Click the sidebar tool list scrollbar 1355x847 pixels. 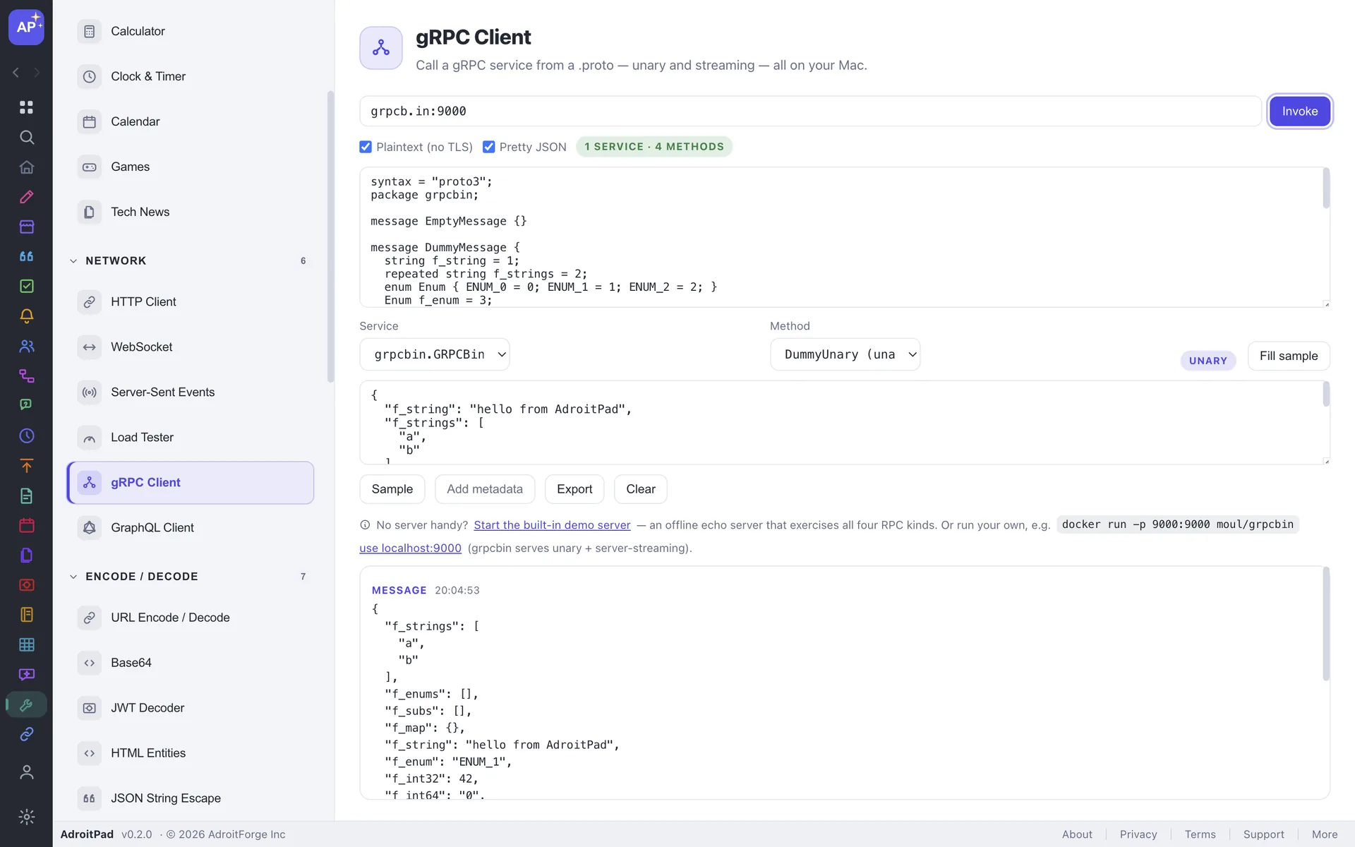point(330,236)
